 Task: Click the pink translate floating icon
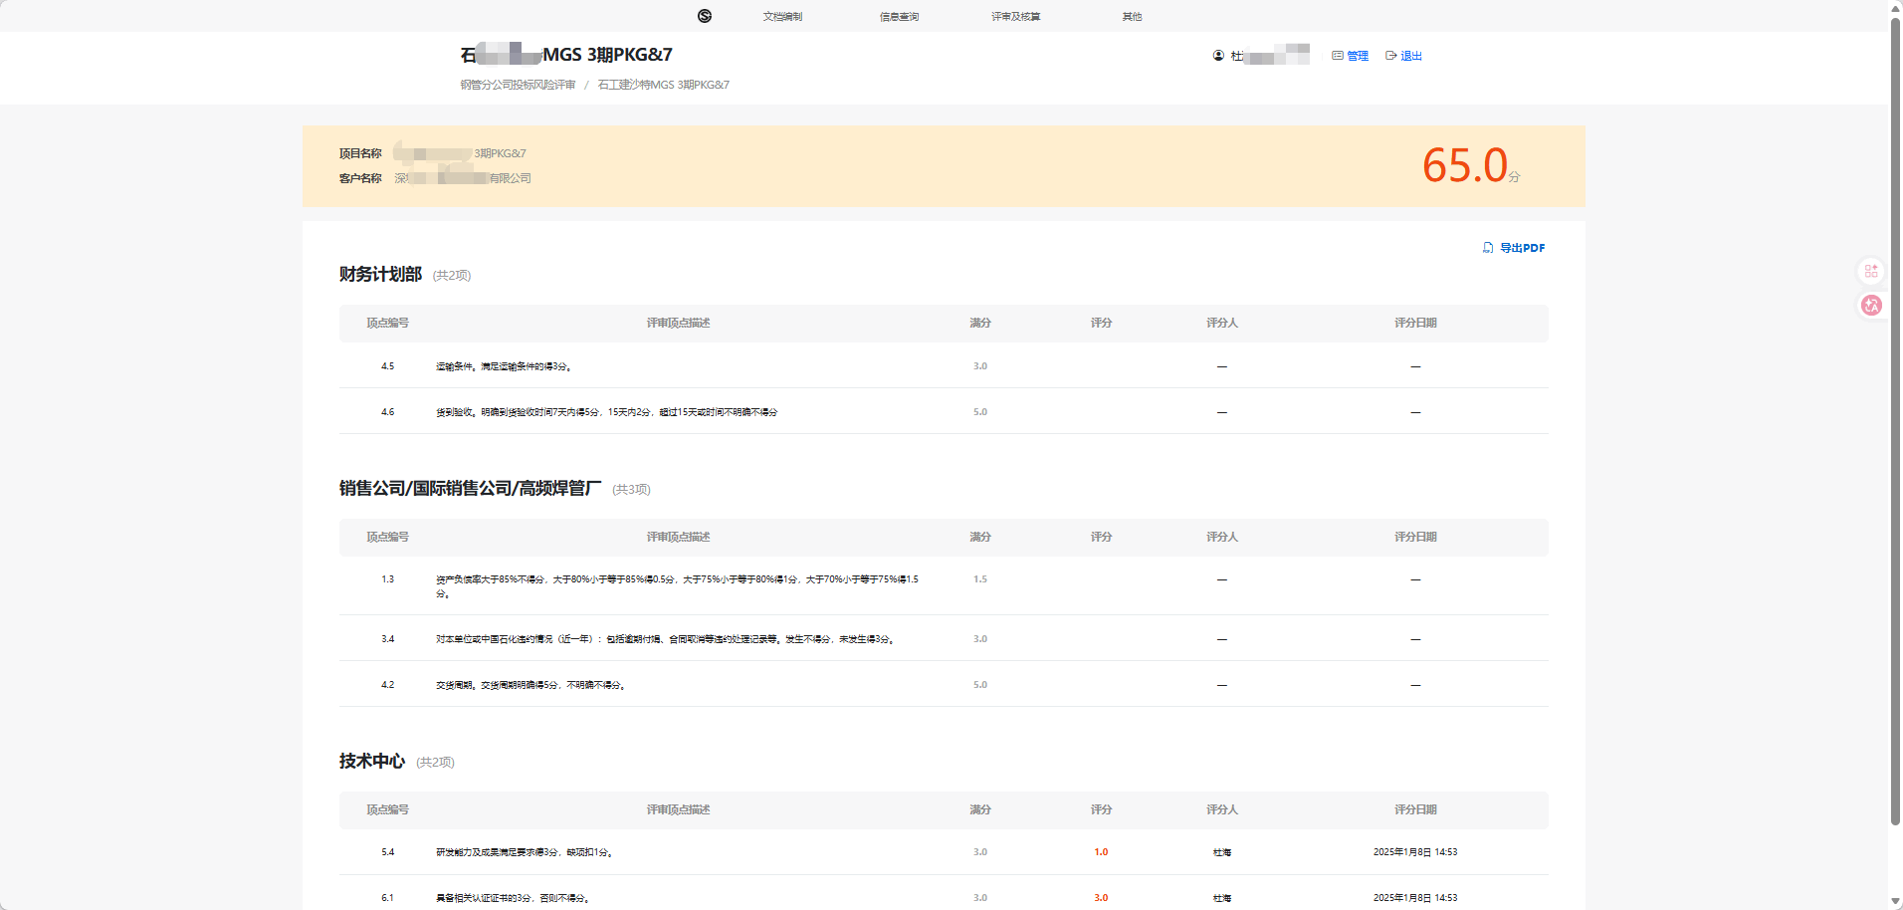(x=1871, y=306)
